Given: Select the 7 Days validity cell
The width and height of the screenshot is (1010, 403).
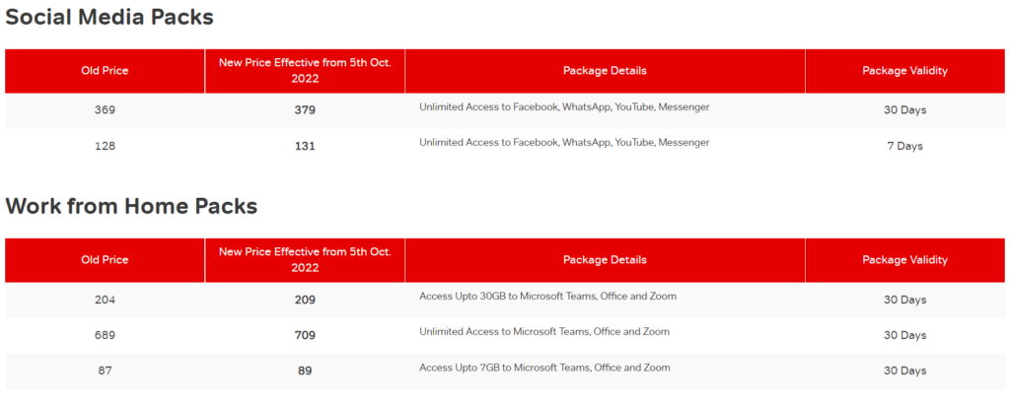Looking at the screenshot, I should (x=905, y=146).
